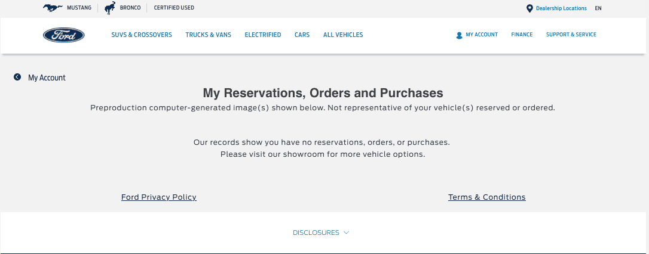Click the Bronco horse icon
This screenshot has height=254, width=649.
tap(110, 8)
